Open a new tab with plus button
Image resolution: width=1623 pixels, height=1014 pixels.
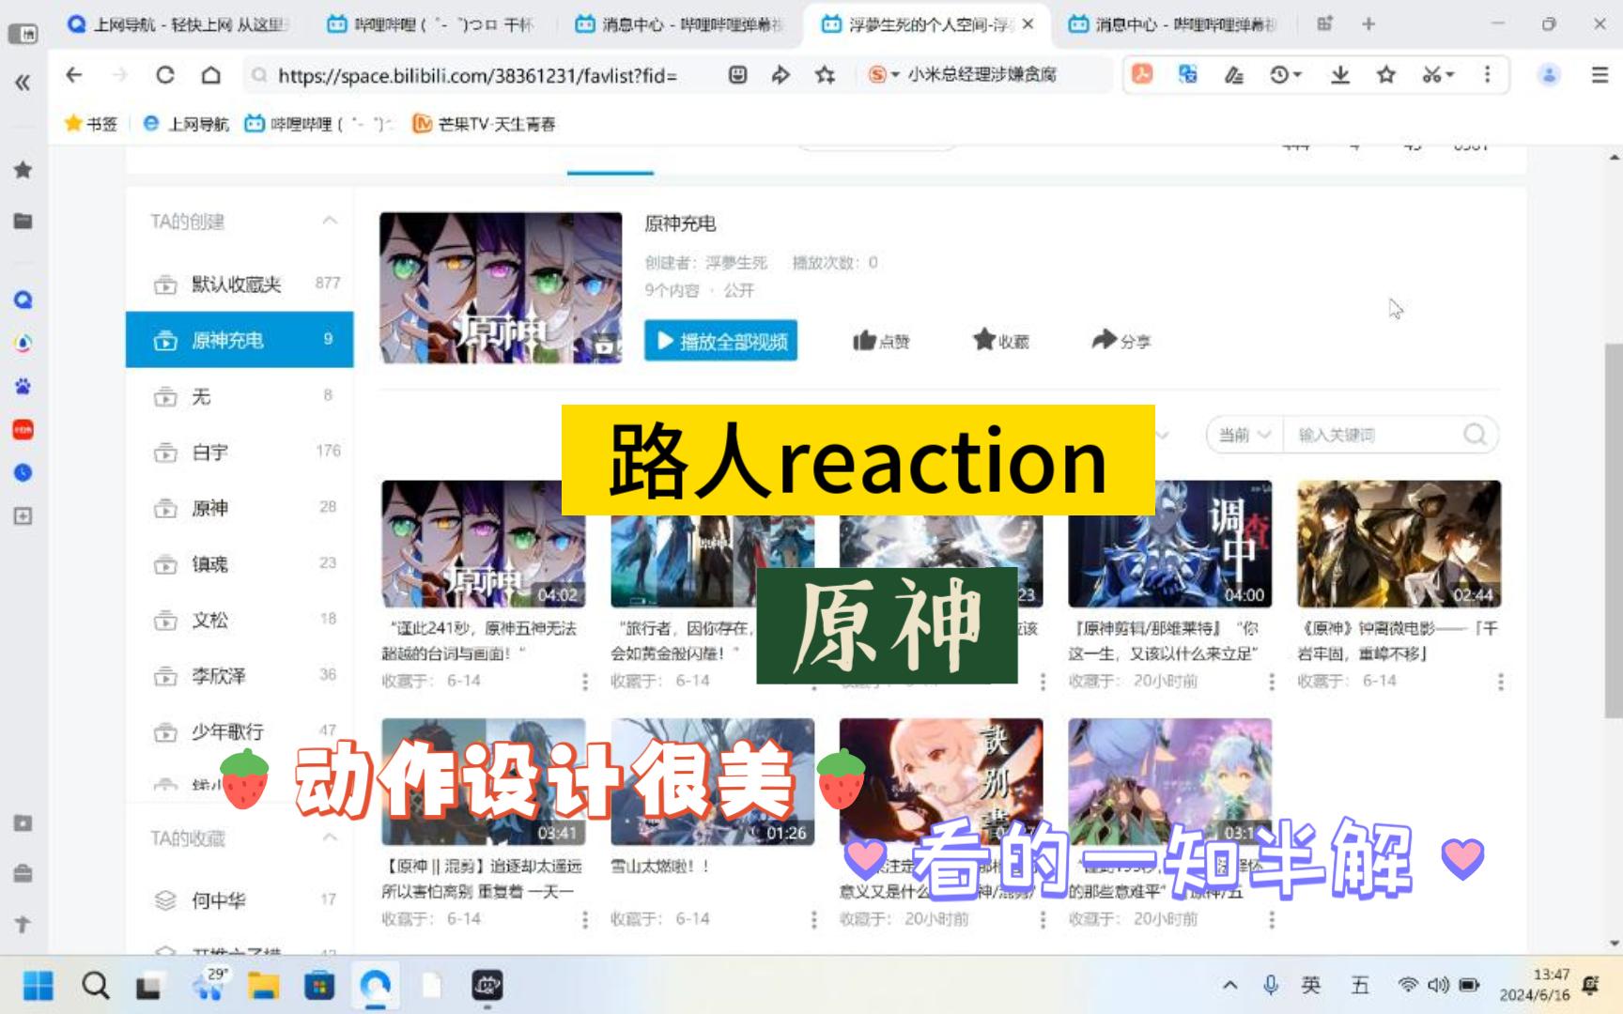(x=1368, y=24)
